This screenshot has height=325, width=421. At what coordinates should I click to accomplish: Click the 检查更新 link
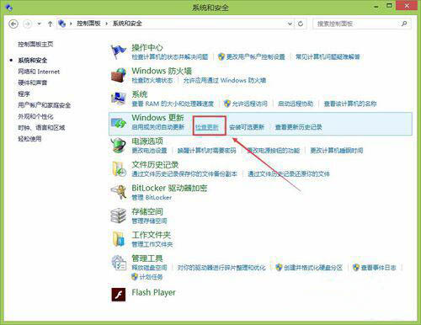[x=207, y=127]
